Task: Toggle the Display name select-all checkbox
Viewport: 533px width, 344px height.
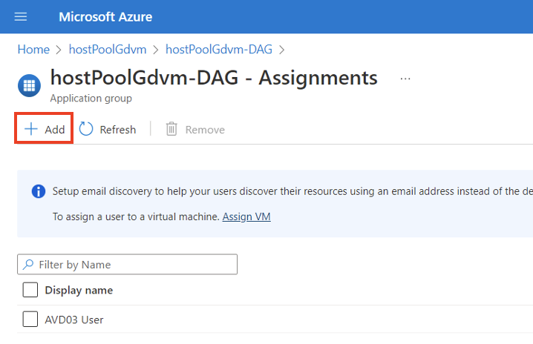Action: point(30,290)
